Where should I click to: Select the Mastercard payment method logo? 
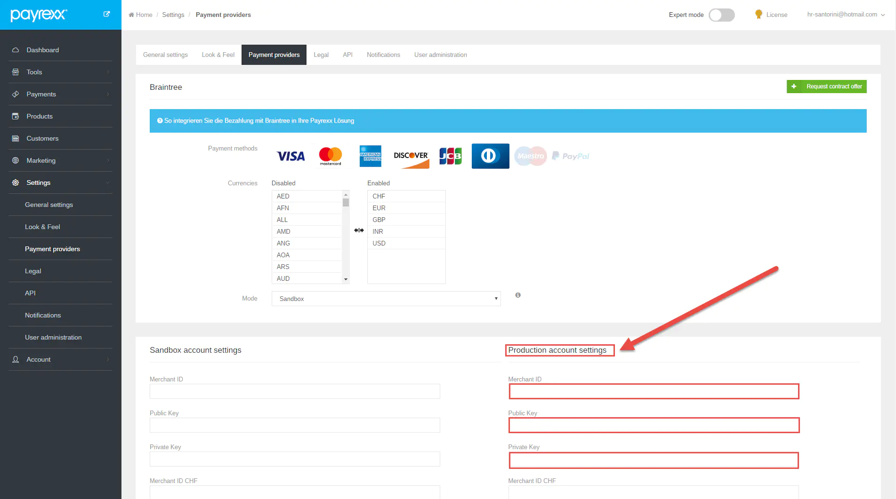330,156
